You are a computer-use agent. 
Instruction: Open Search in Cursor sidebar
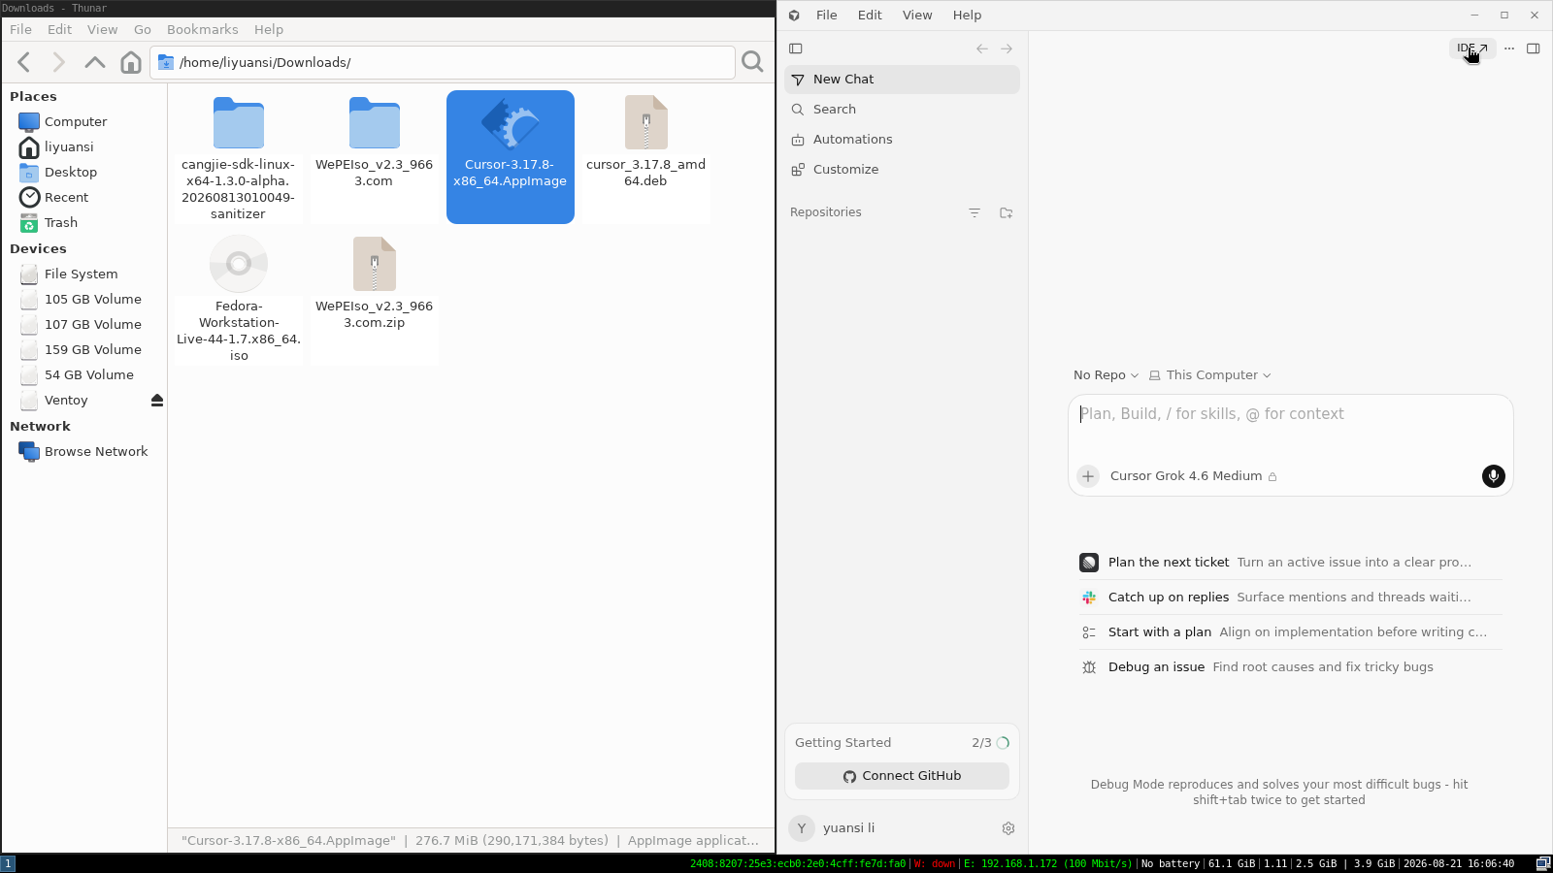[x=902, y=110]
